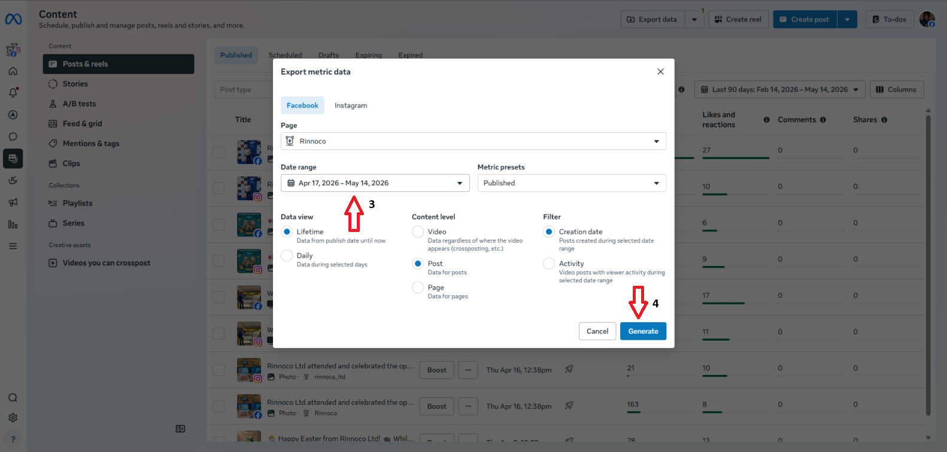Click the Generate button
This screenshot has width=947, height=452.
click(x=643, y=331)
